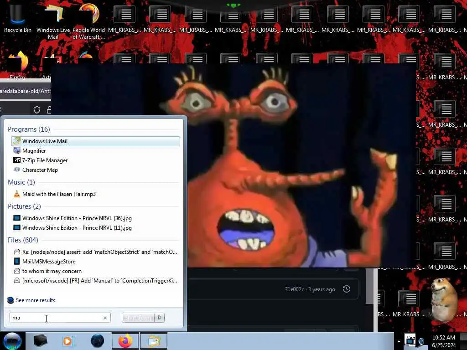Click the 7-Zip icon in the search results
467x350 pixels.
point(17,160)
